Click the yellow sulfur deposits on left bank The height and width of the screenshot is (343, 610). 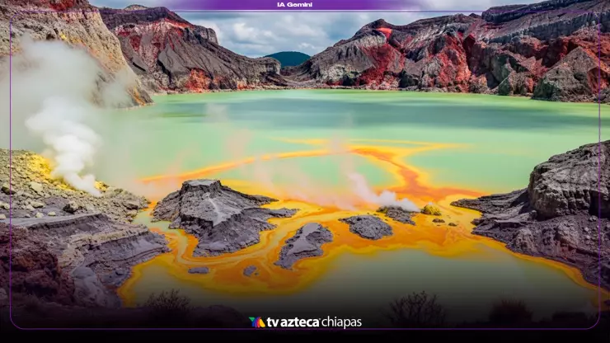click(33, 175)
